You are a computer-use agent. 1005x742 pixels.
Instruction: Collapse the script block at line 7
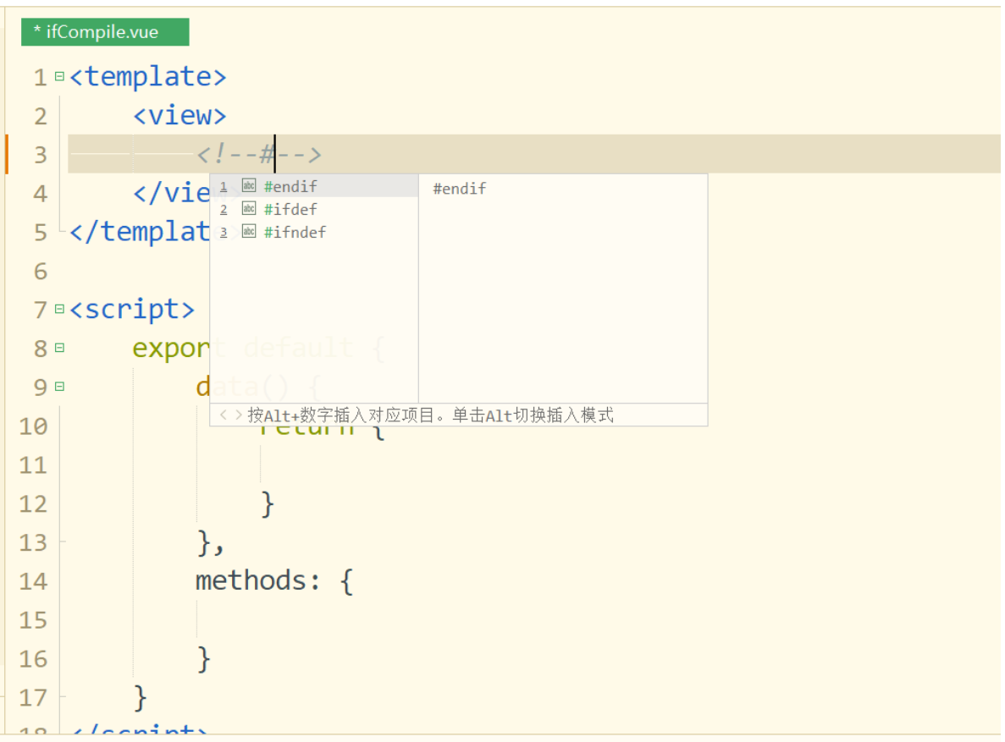click(x=59, y=310)
